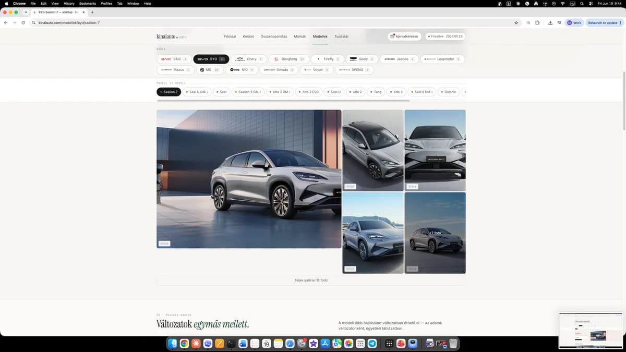Choose the Sealion 5 DM-i model pill

(x=248, y=92)
